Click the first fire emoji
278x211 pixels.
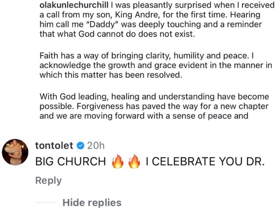click(x=117, y=162)
